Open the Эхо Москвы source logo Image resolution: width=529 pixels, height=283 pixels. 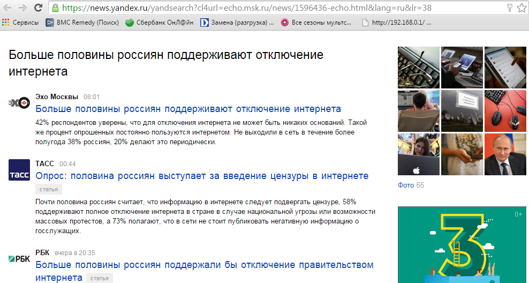19,103
